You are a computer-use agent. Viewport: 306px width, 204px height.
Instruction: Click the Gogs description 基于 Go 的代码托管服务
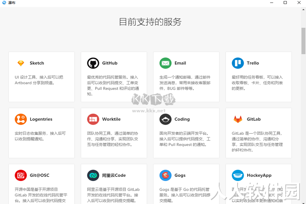[x=185, y=195]
